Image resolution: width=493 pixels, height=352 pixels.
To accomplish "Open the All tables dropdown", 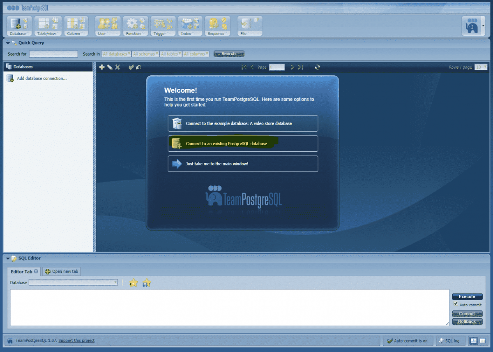I will coord(171,54).
